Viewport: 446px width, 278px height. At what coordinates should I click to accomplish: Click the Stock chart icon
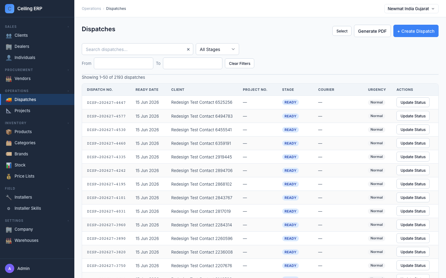click(x=9, y=165)
